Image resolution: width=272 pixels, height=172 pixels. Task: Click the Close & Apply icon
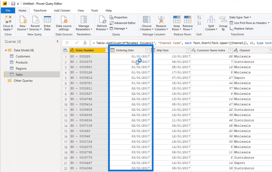(x=8, y=20)
